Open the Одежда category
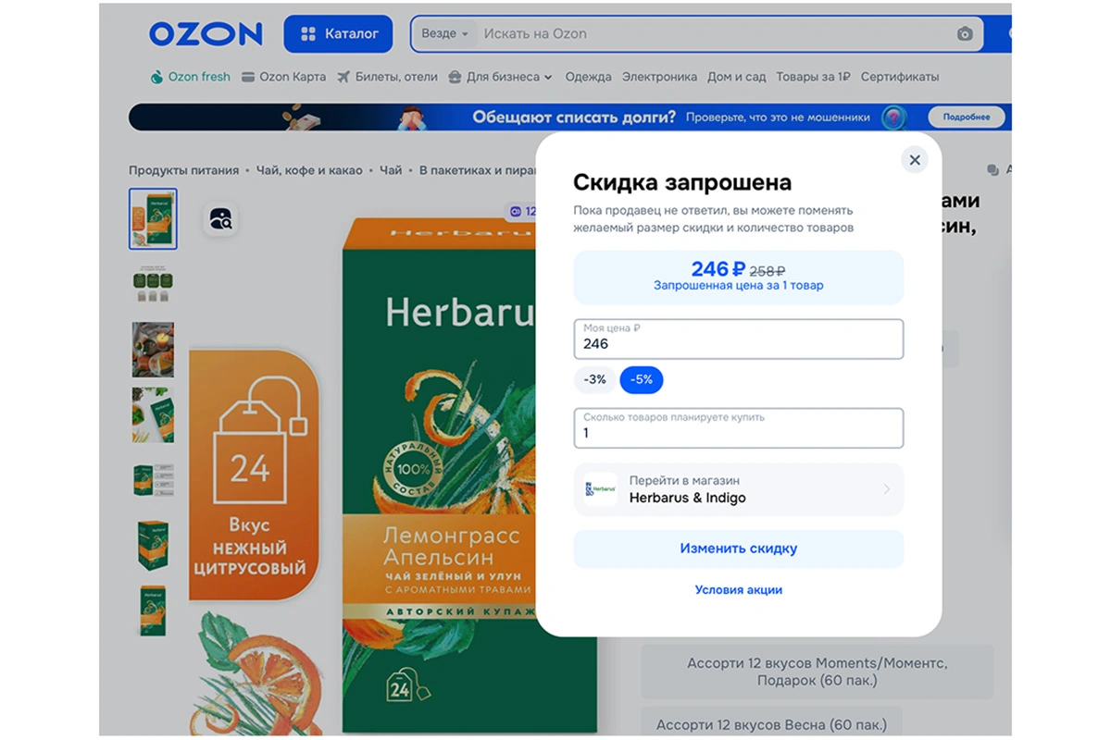This screenshot has height=740, width=1111. (x=588, y=77)
